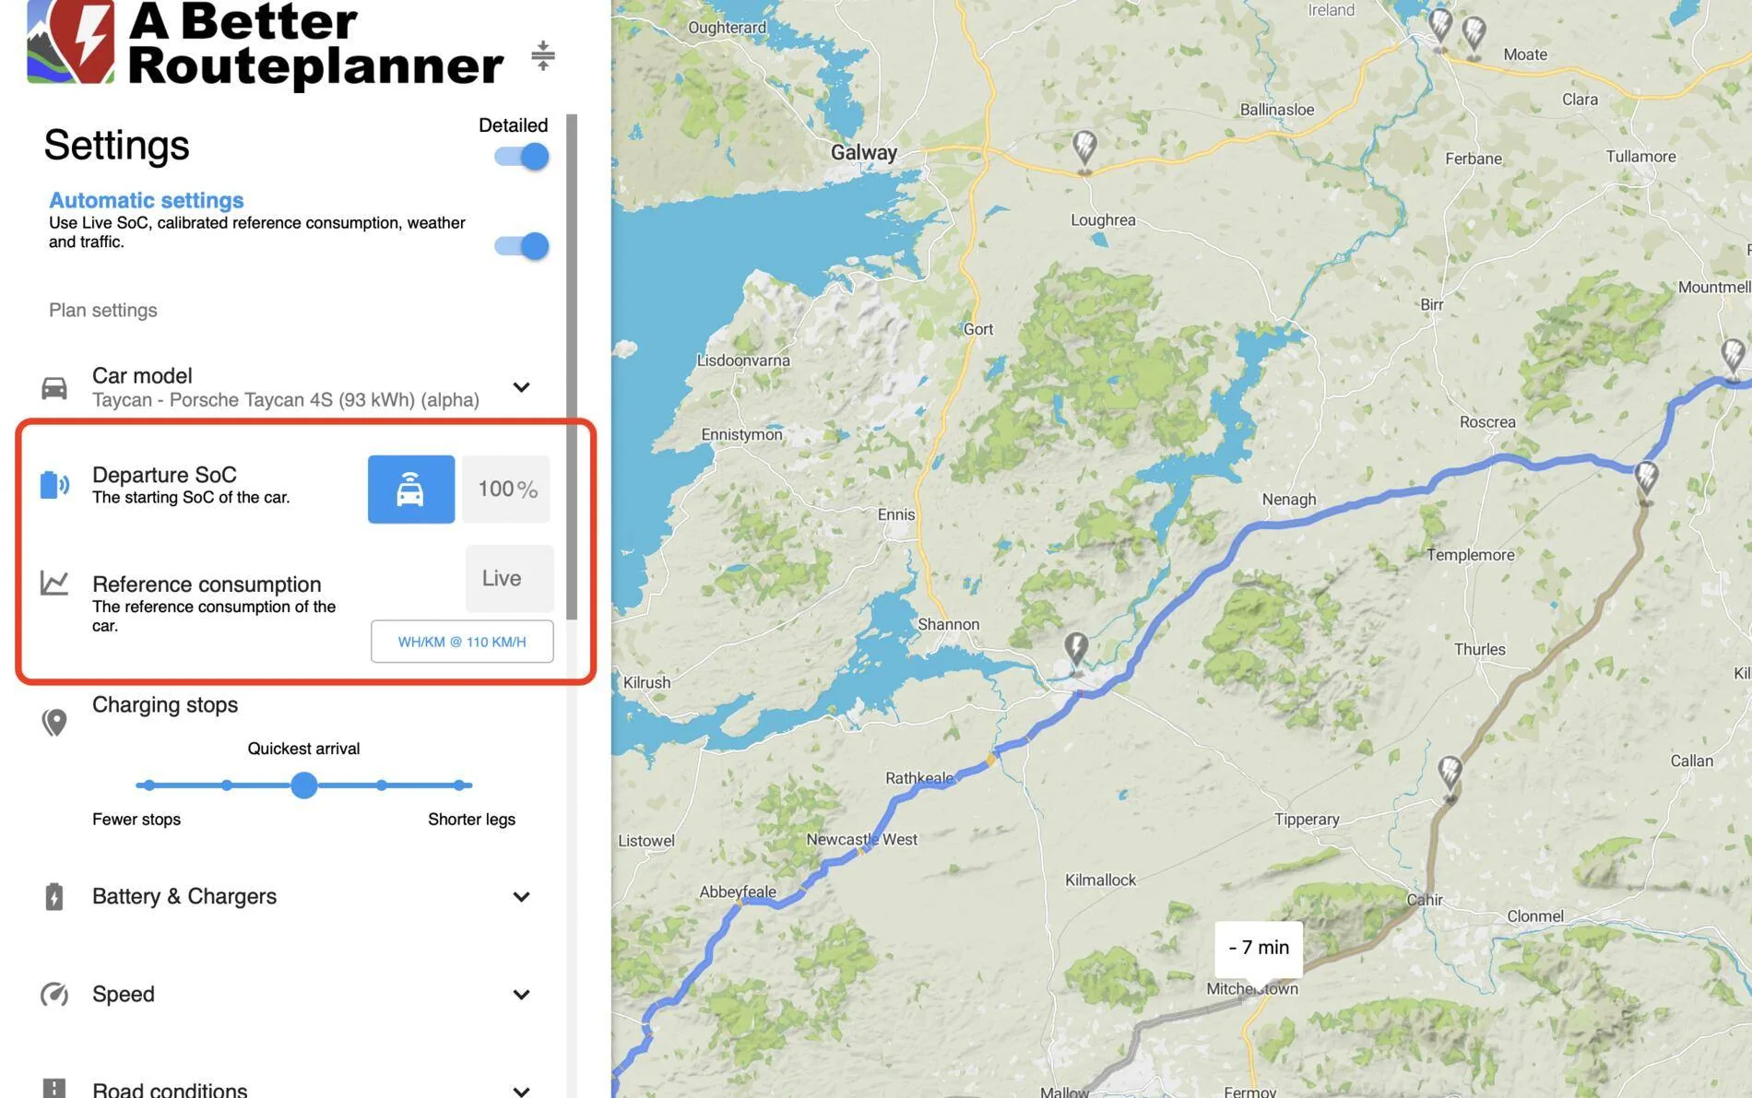The width and height of the screenshot is (1752, 1098).
Task: Click the Road conditions warning icon
Action: [54, 1088]
